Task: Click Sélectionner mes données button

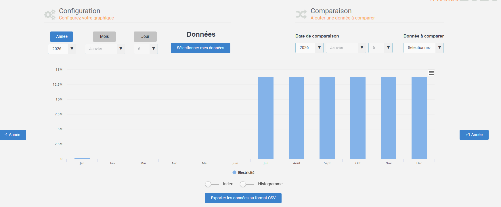Action: (x=200, y=48)
